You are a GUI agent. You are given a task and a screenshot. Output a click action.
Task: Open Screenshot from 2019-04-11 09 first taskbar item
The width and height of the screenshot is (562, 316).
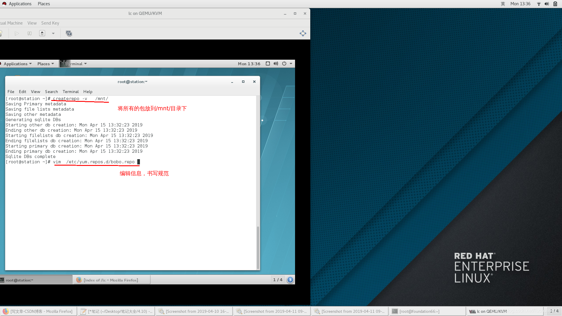[272, 311]
